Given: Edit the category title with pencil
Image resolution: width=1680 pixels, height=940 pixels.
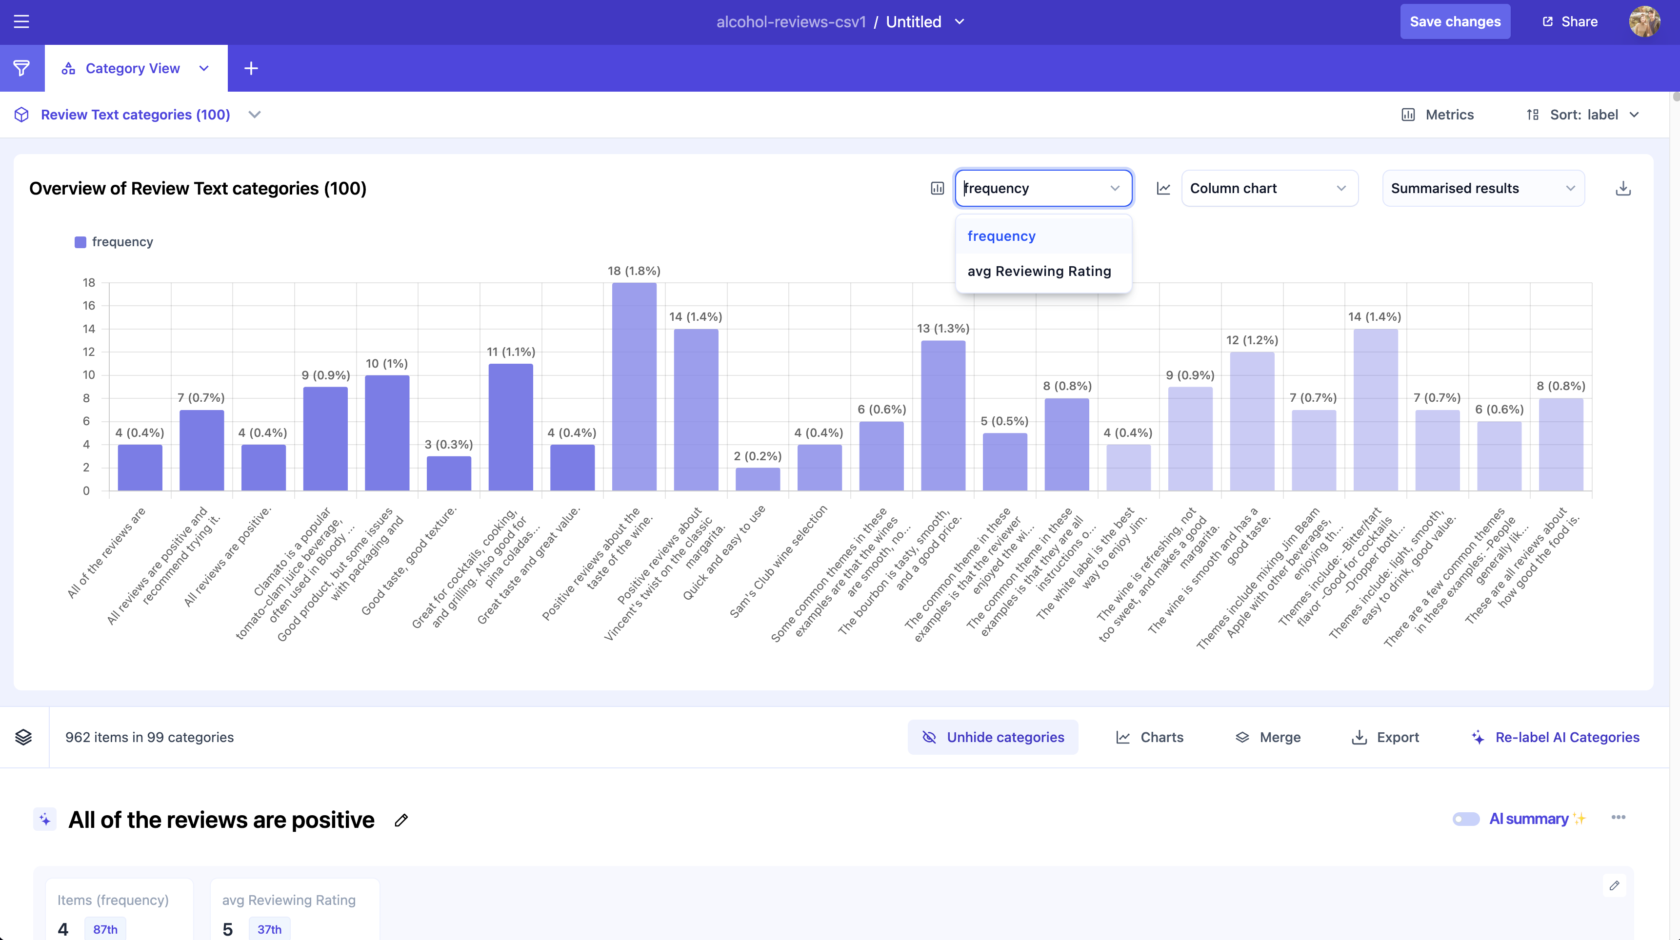Looking at the screenshot, I should (401, 820).
